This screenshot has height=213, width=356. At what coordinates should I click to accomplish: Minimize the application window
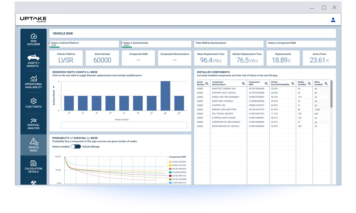[312, 8]
